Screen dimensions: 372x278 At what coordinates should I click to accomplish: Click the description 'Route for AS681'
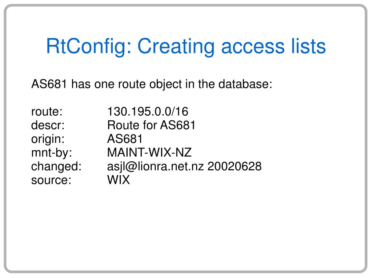coord(151,125)
